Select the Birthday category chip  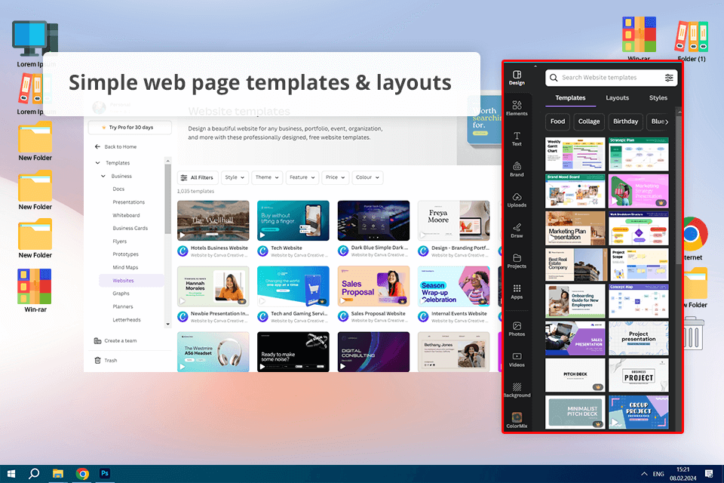click(x=625, y=122)
